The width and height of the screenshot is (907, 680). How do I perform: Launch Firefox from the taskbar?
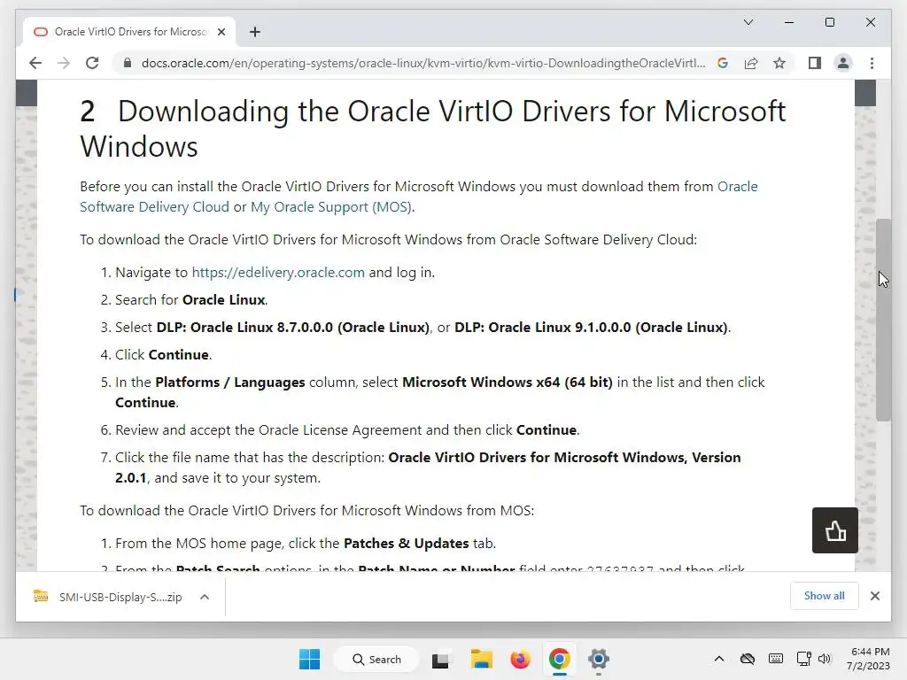[521, 659]
